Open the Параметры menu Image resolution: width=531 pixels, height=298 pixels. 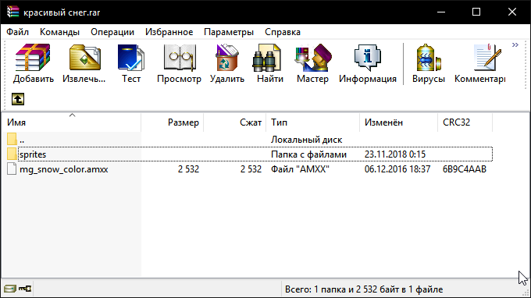tap(229, 32)
